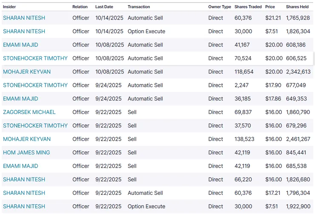Sort by the Insider column header
The image size is (315, 214).
[x=9, y=7]
